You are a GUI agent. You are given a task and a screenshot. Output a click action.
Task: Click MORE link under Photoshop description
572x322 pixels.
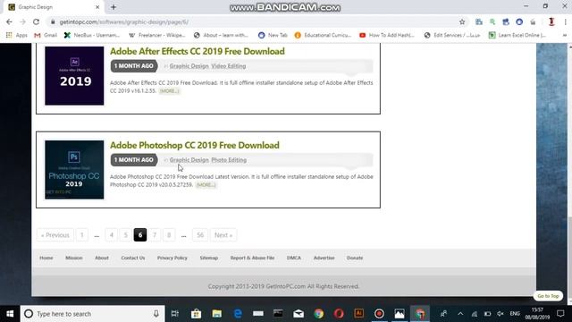(206, 185)
